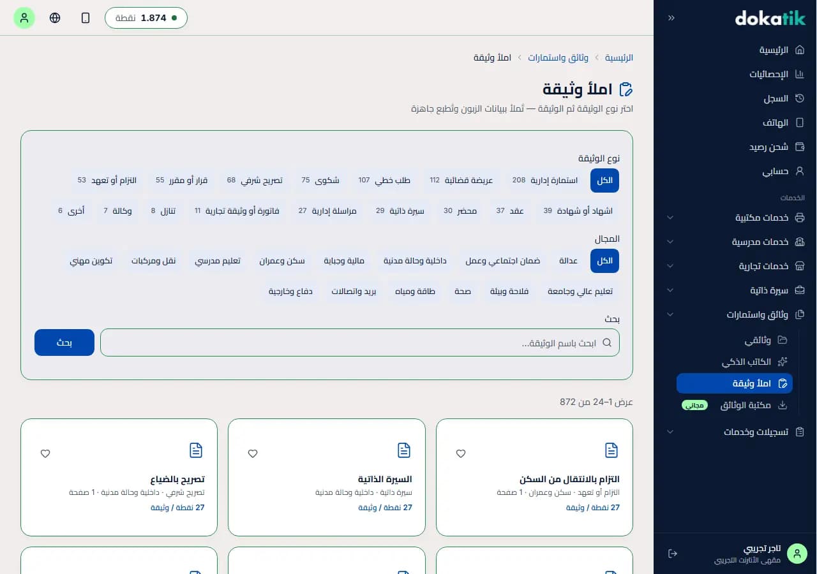Viewport: 817px width, 574px height.
Task: Filter by قرار أو مقرر document type
Action: coord(182,180)
